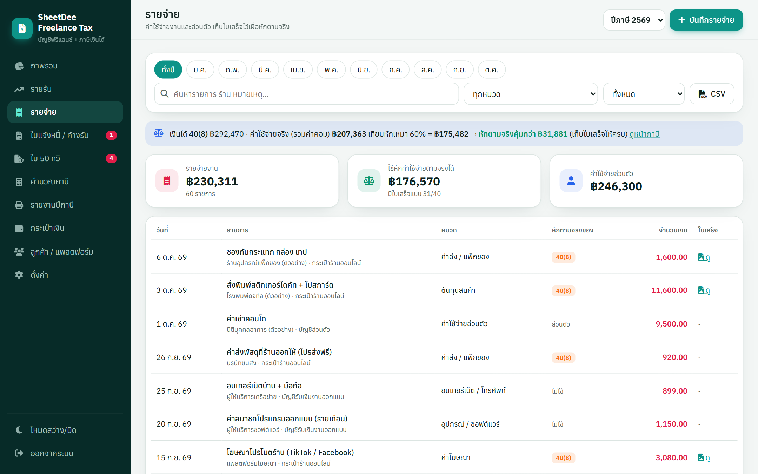
Task: Click the รายจ่ายงาน ฿230,311 summary card
Action: point(242,181)
